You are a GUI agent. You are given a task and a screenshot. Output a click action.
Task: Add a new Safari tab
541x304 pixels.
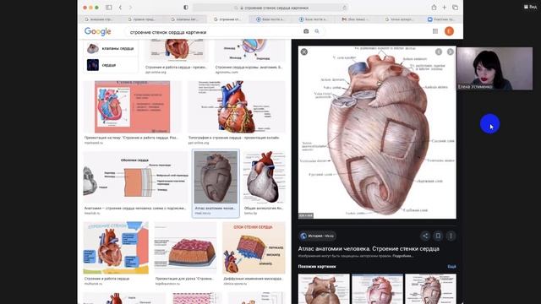click(x=445, y=8)
